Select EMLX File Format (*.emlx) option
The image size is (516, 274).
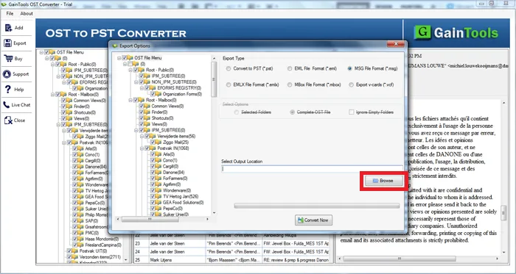pos(229,84)
